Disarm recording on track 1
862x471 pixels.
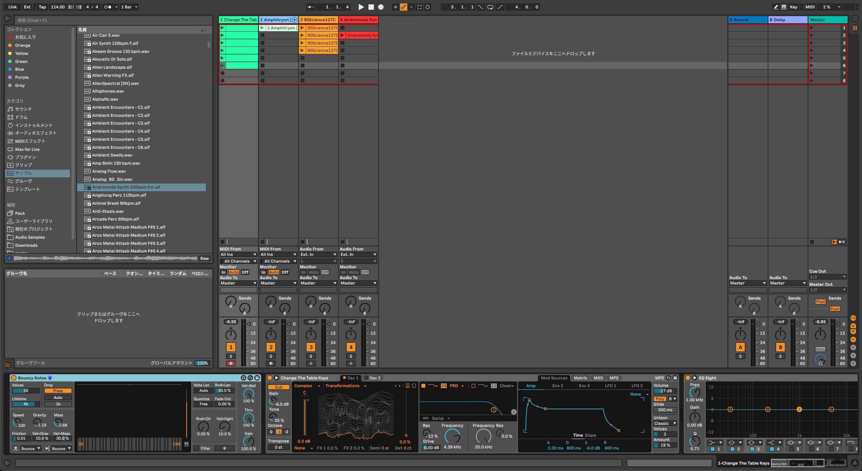point(231,364)
